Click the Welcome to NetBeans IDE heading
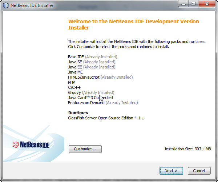This screenshot has width=218, height=182. [x=133, y=24]
